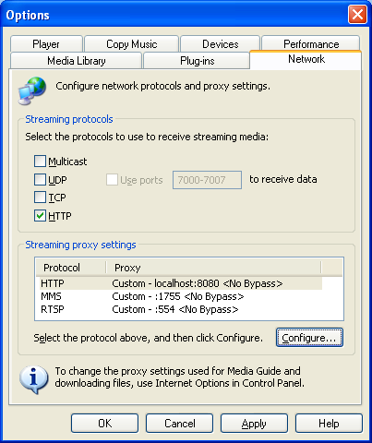Image resolution: width=372 pixels, height=443 pixels.
Task: Click the 7000-7007 ports input field
Action: click(x=207, y=180)
